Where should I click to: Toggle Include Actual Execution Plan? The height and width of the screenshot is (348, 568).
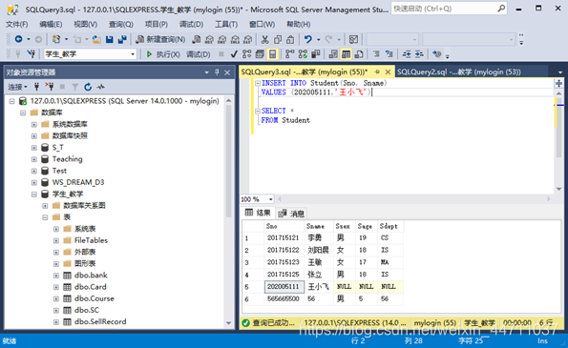(289, 54)
